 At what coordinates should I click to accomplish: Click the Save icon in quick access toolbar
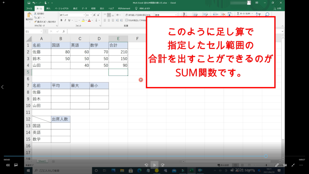29,3
